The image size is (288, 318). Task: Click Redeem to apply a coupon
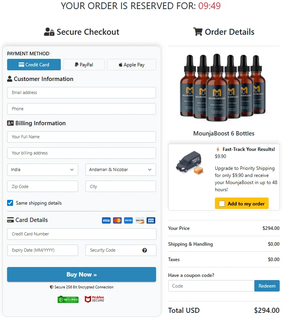point(267,286)
